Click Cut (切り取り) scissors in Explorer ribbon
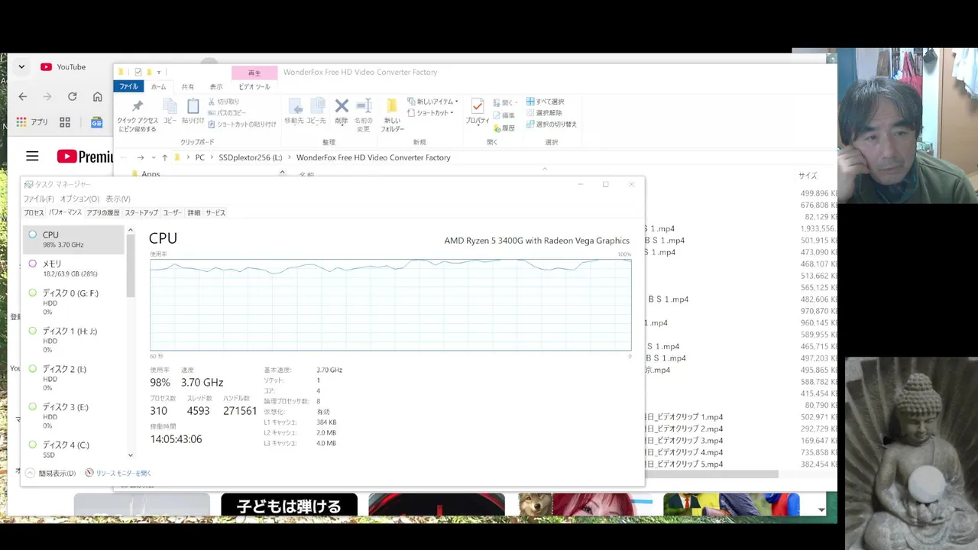 pos(224,102)
